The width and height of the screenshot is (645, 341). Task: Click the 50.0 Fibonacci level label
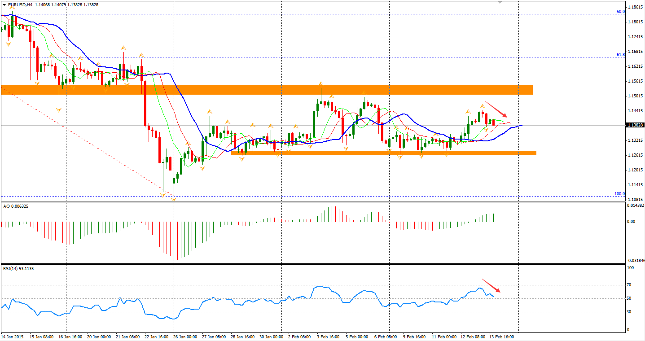click(620, 12)
